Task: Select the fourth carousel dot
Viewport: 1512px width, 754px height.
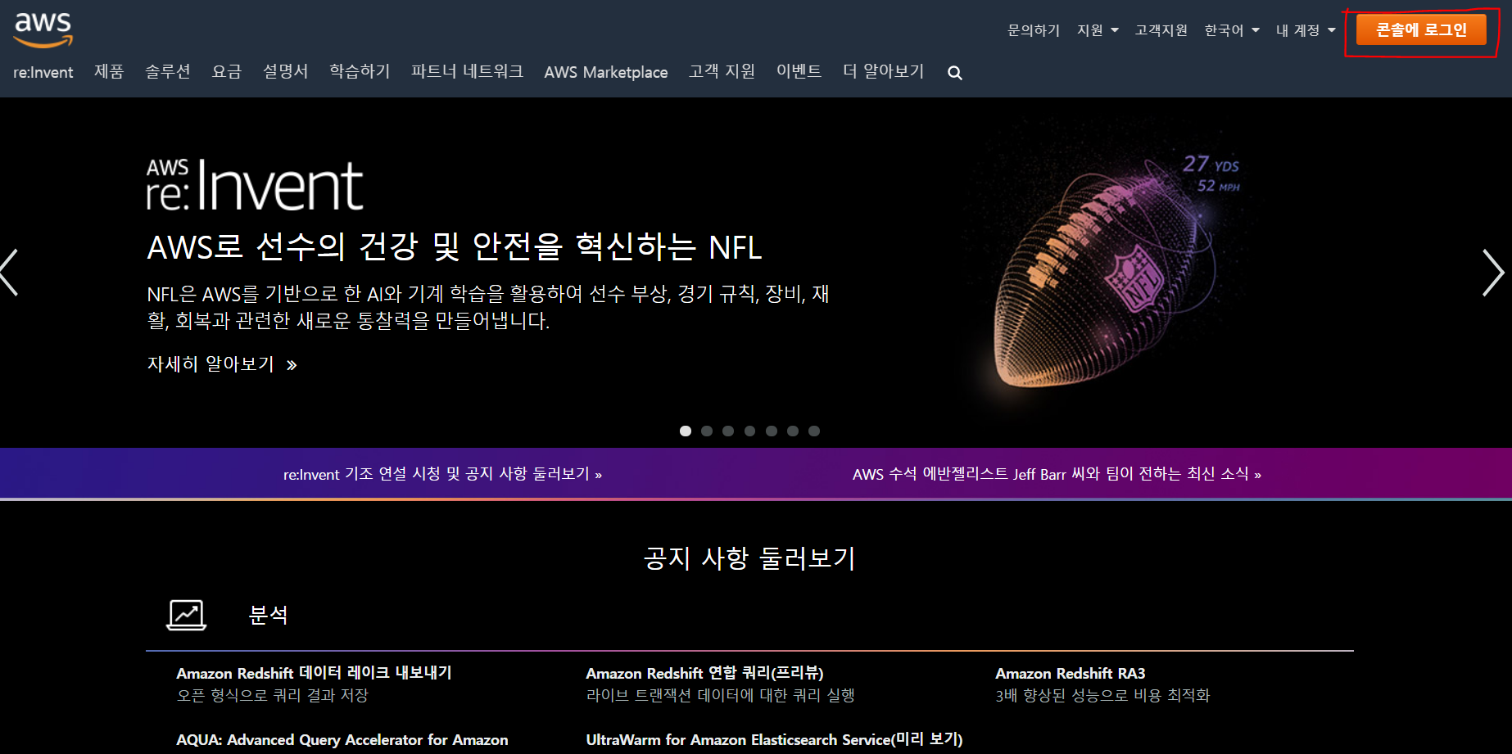Action: [749, 431]
